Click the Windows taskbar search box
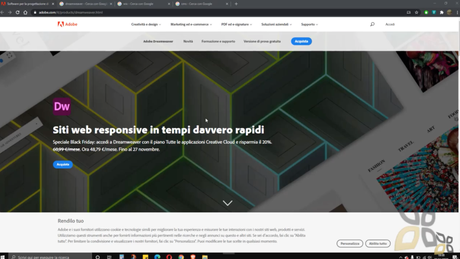This screenshot has width=460, height=259. pos(50,257)
